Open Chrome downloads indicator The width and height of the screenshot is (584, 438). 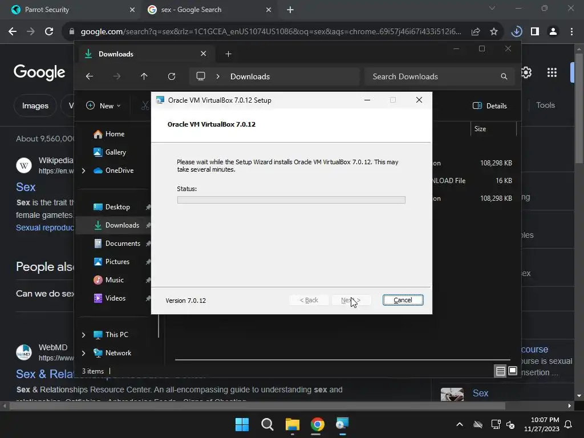click(x=517, y=32)
